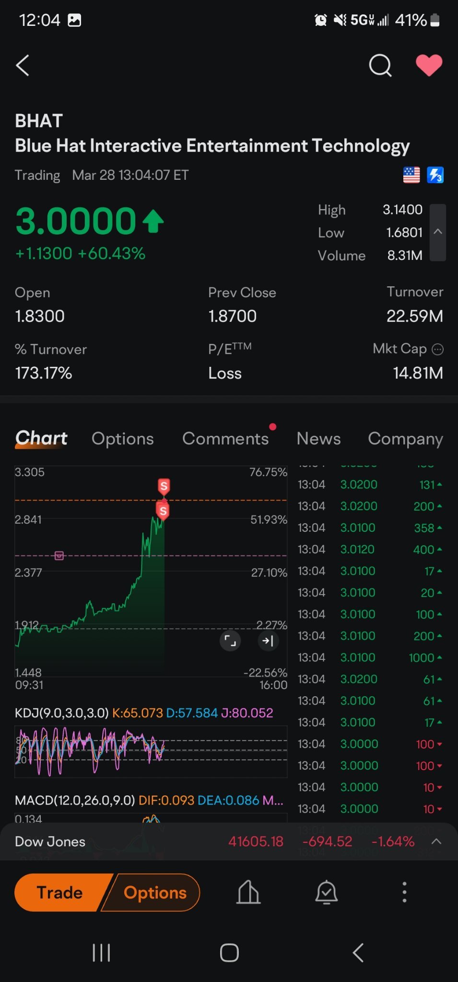
Task: Open the stock search magnifier
Action: [380, 65]
